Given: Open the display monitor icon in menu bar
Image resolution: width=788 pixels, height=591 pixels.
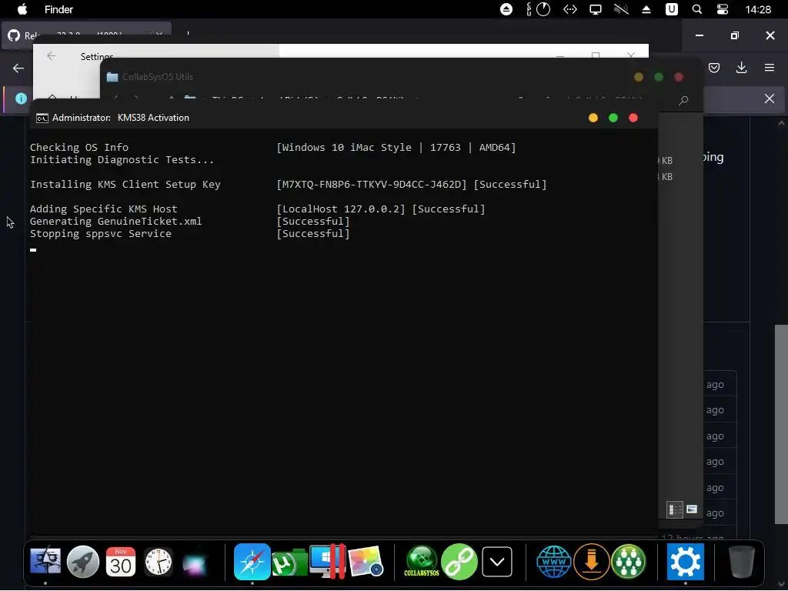Looking at the screenshot, I should click(596, 9).
